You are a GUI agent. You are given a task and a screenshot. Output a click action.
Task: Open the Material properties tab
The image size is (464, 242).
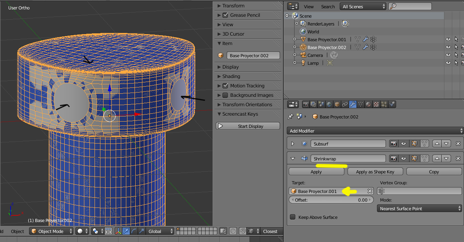coord(368,104)
